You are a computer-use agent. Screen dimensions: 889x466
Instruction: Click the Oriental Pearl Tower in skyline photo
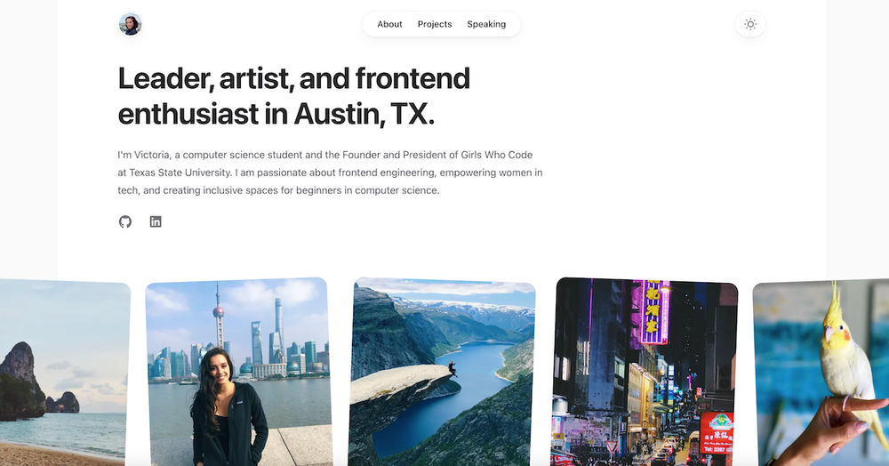[x=219, y=317]
